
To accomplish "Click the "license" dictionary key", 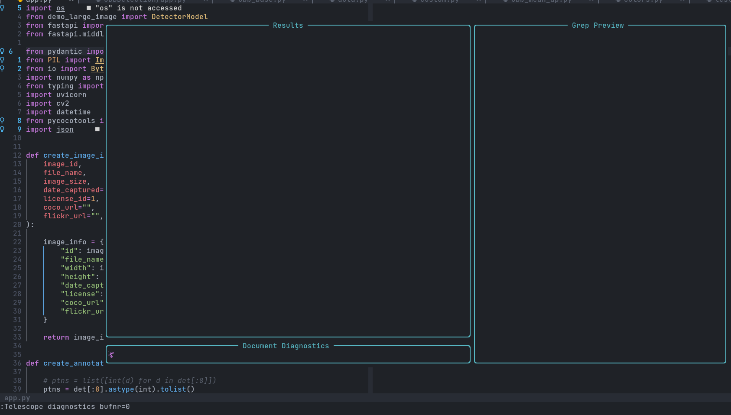I will (80, 294).
